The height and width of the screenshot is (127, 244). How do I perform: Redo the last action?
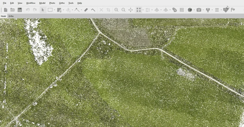35,10
